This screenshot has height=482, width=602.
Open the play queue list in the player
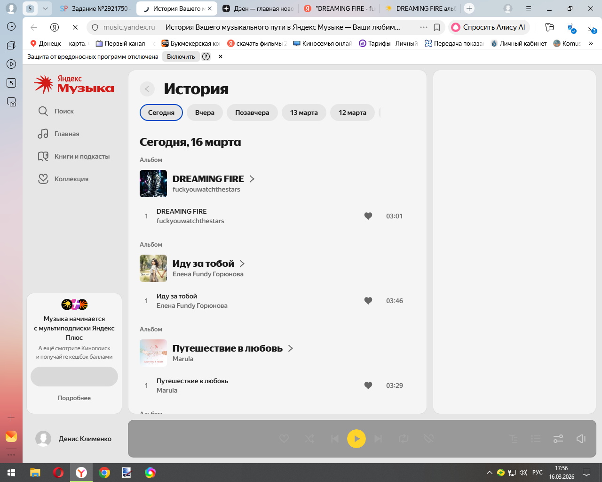coord(536,439)
